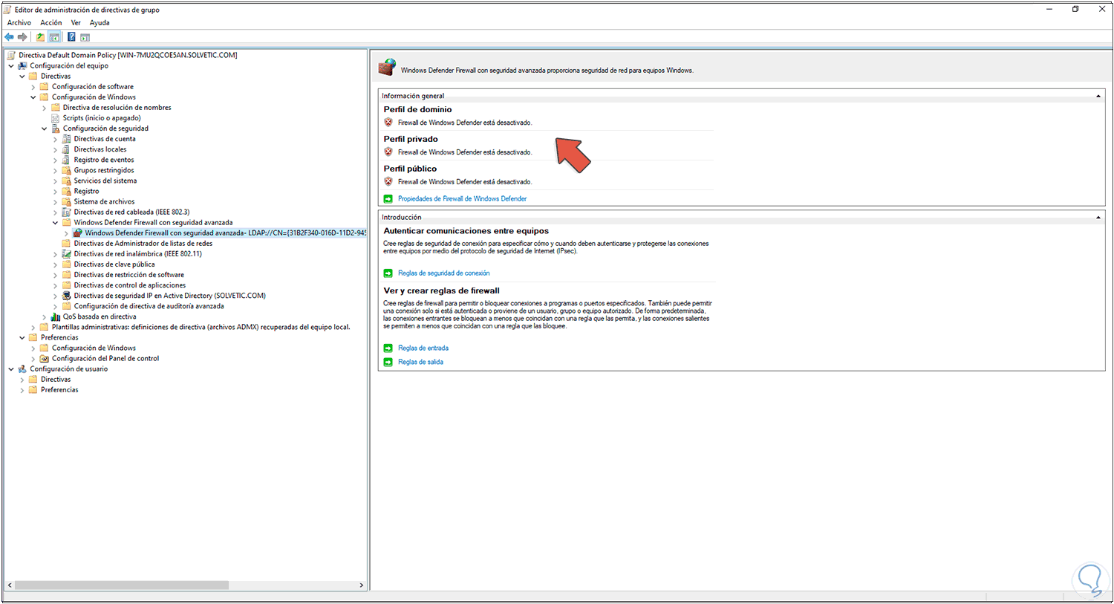Select the Directivas locales icon
Viewport: 1114px width, 604px height.
tap(67, 149)
